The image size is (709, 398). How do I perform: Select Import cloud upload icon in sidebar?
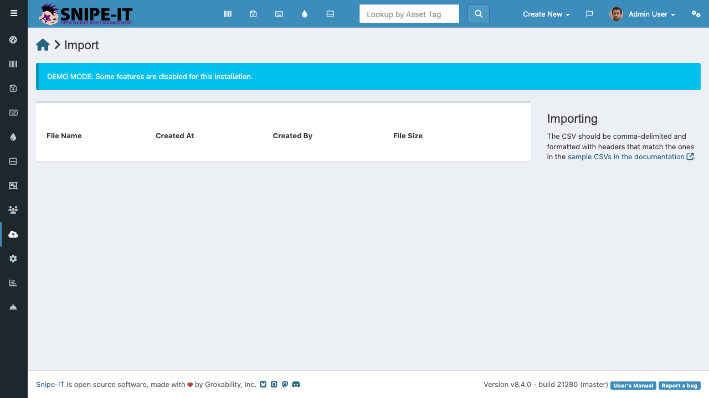(x=13, y=234)
